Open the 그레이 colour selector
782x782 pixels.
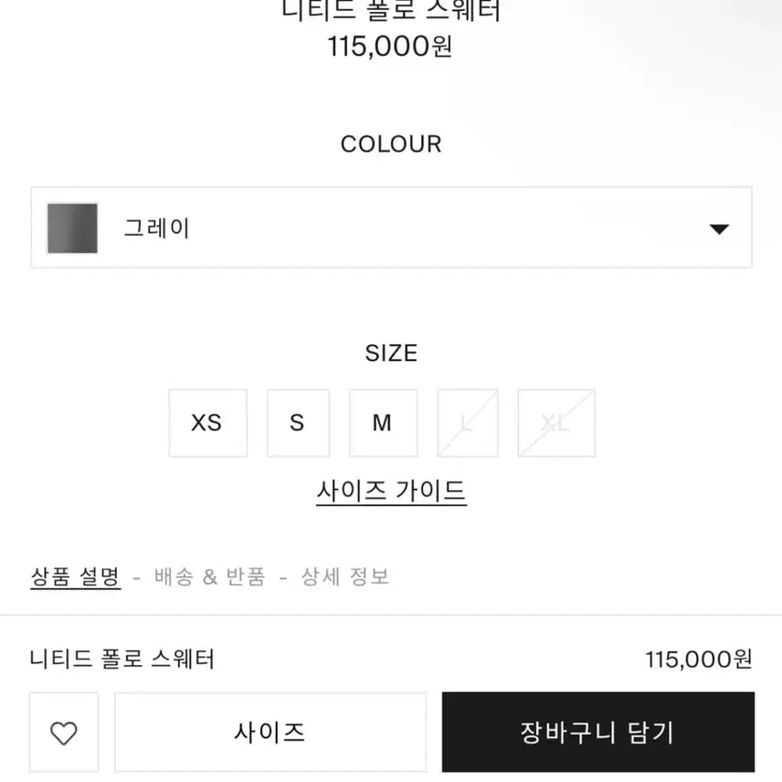tap(391, 228)
